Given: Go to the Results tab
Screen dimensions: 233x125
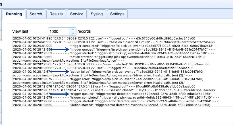Looking at the screenshot, I should coord(56,14).
